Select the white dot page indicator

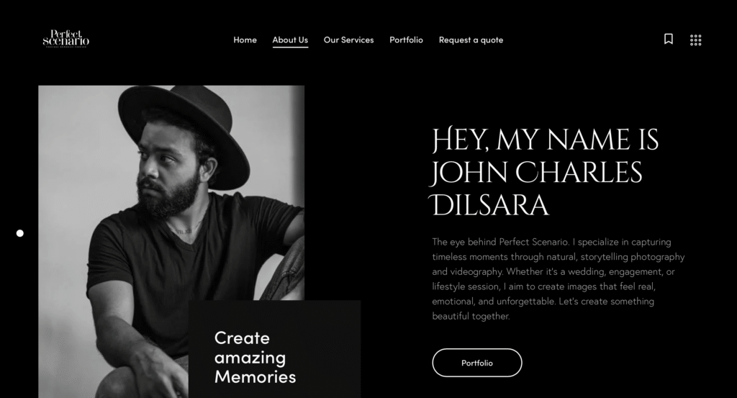pos(19,233)
